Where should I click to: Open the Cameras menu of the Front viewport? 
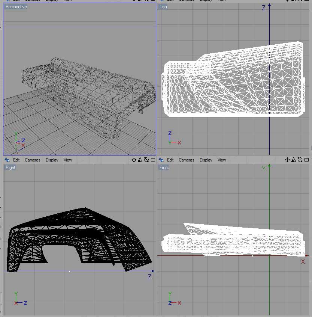pos(187,160)
